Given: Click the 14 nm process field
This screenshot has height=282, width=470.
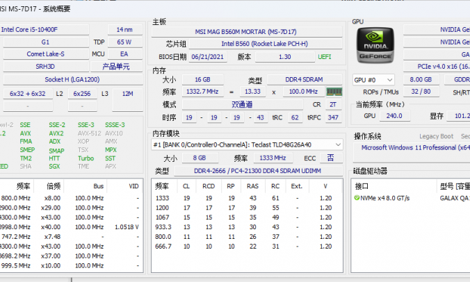Looking at the screenshot, I should [x=124, y=30].
